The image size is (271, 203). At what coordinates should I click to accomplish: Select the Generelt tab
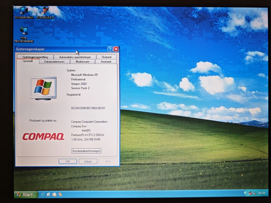point(28,61)
